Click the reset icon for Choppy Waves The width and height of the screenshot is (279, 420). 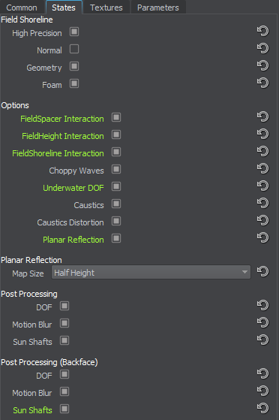coord(263,168)
